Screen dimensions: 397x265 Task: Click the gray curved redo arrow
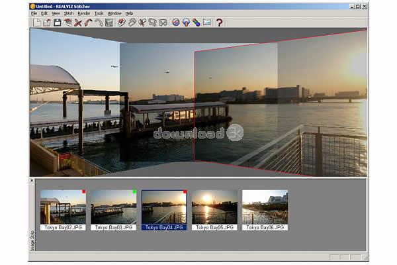click(x=98, y=23)
